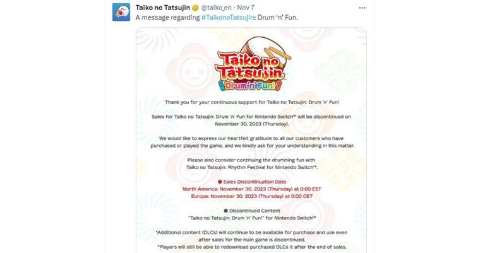The image size is (485, 253).
Task: Open the @taiko_en handle link
Action: click(217, 8)
